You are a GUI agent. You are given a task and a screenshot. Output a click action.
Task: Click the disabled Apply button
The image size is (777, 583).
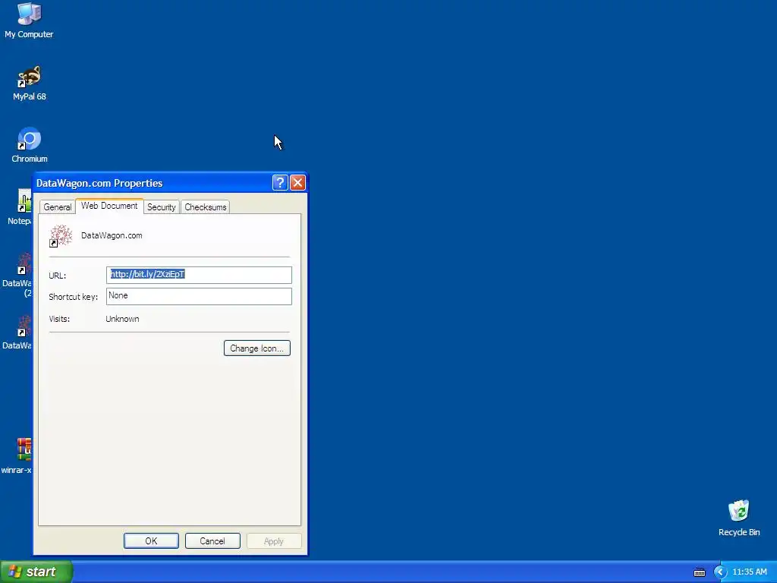click(x=273, y=540)
